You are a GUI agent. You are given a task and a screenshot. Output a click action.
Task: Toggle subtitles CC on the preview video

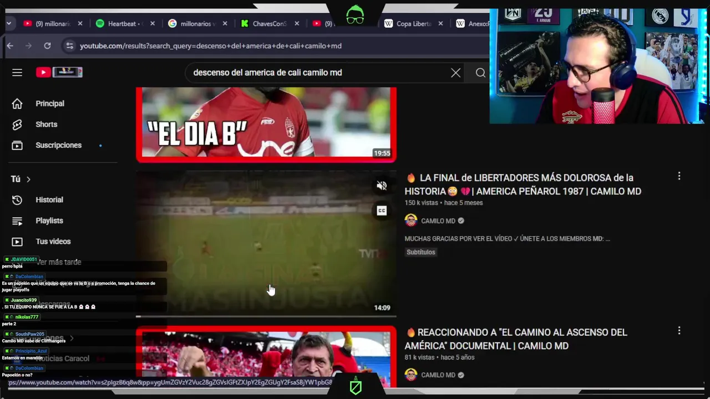(382, 211)
